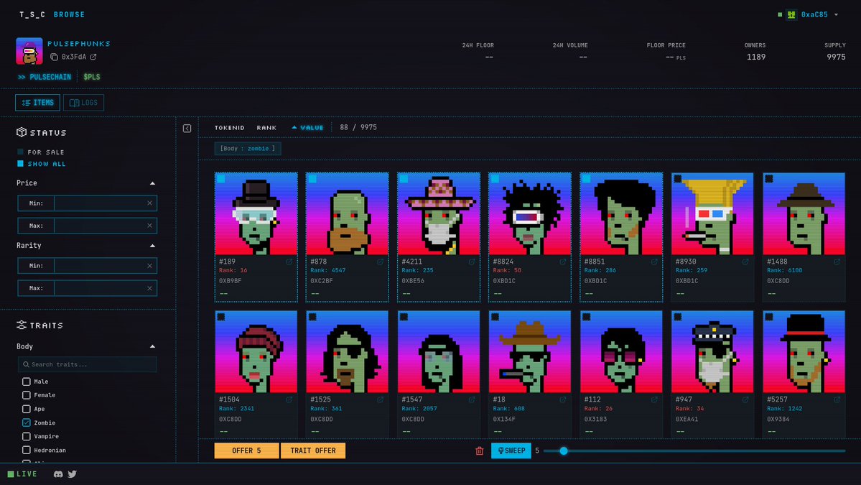Image resolution: width=861 pixels, height=485 pixels.
Task: Open external link for token #8851
Action: point(654,262)
